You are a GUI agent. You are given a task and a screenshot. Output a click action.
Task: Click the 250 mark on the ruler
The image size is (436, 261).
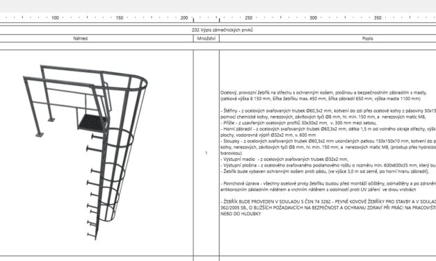coord(248,18)
